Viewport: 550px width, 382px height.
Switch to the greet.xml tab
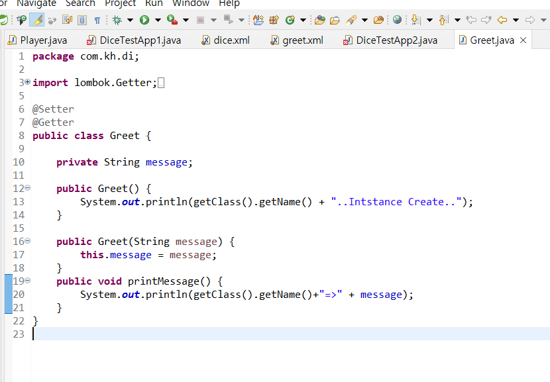[x=297, y=40]
